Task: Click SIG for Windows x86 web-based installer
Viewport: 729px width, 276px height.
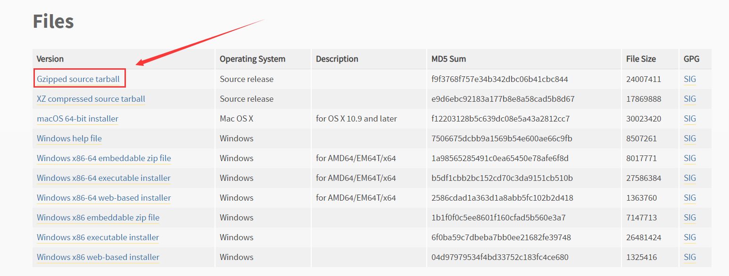Action: (689, 257)
